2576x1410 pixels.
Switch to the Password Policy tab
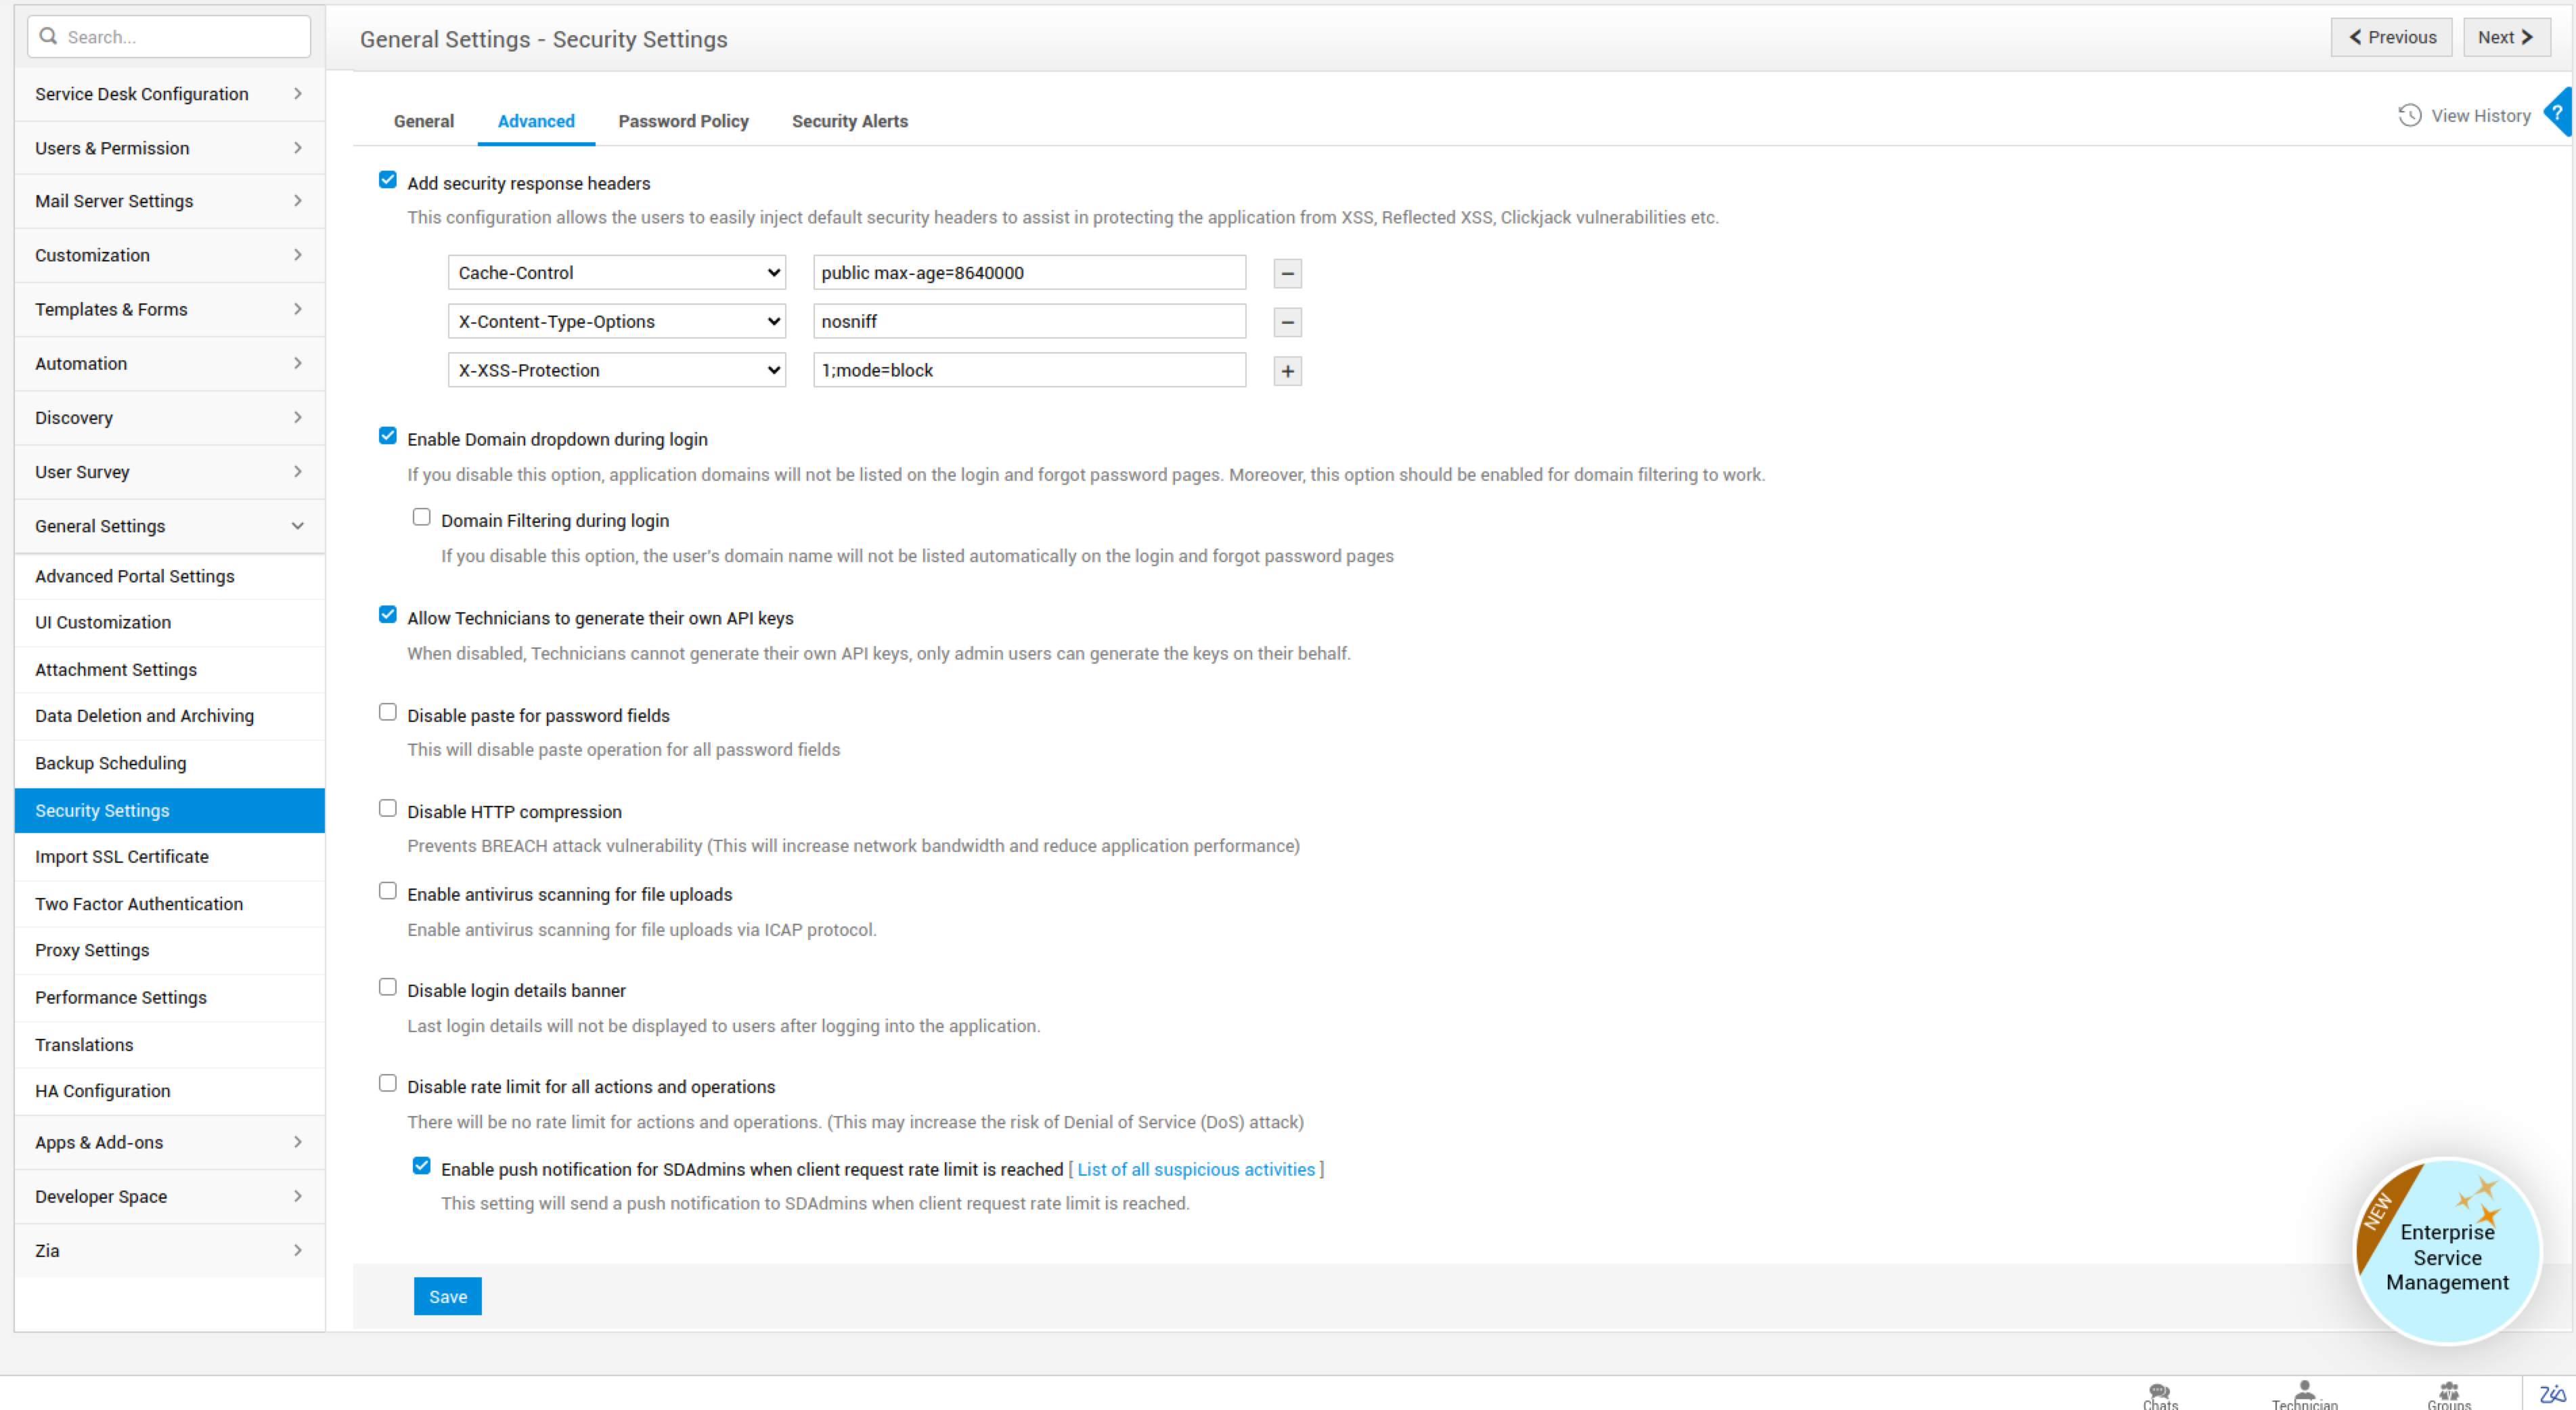point(683,120)
